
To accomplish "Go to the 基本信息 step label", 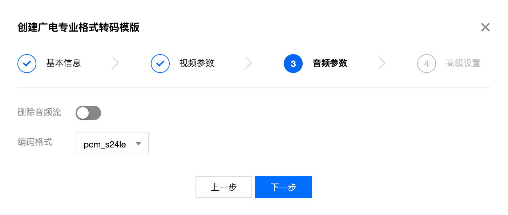I will point(64,63).
